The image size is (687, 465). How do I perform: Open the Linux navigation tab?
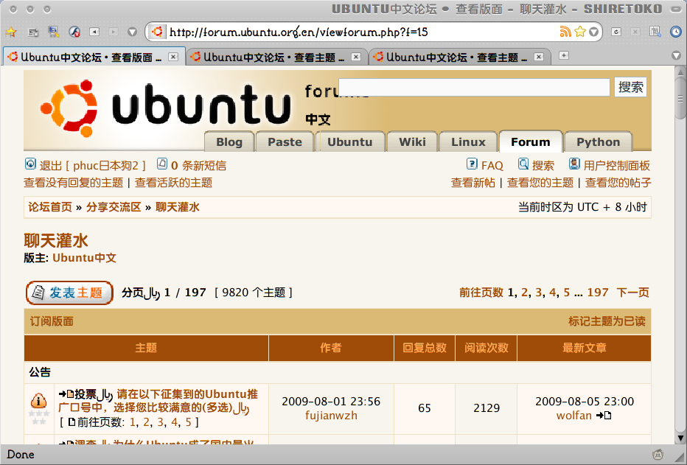tap(468, 142)
